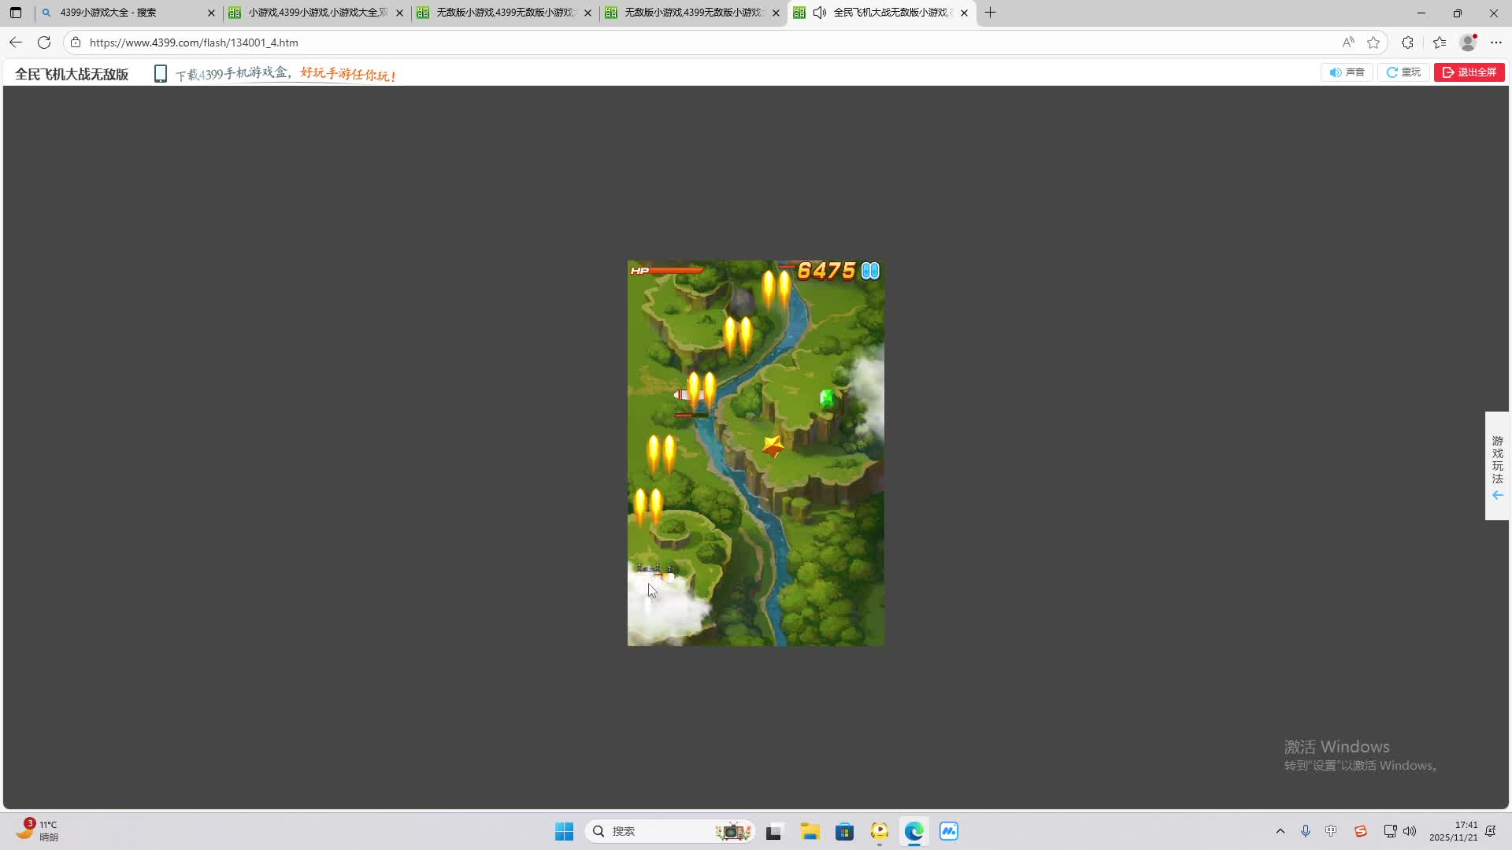This screenshot has height=850, width=1512.
Task: Add this page to favorites with the star icon
Action: tap(1373, 42)
